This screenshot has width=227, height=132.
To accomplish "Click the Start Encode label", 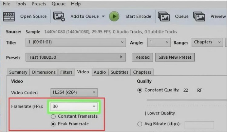I will (x=138, y=16).
